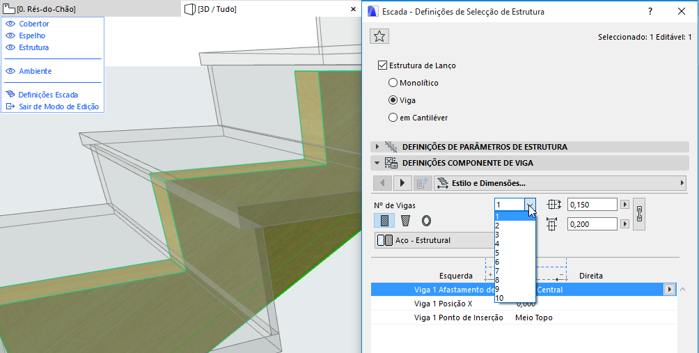This screenshot has width=699, height=353.
Task: Click ArchiCAD icon in dialog title bar
Action: 373,12
